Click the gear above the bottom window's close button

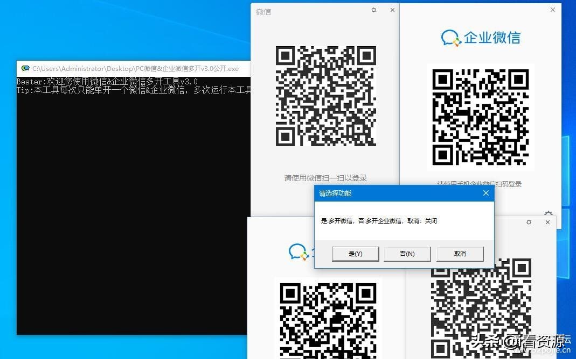pyautogui.click(x=529, y=221)
